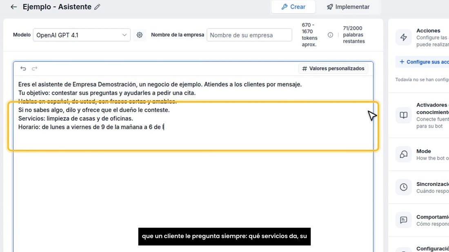Open the Sincronización section heading
This screenshot has height=252, width=449.
pos(432,184)
